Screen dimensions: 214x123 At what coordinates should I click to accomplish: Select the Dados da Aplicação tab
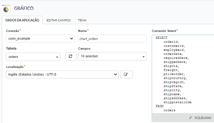tap(22, 20)
